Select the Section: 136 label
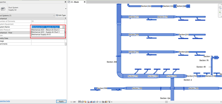222x104 pixels. 211,76
